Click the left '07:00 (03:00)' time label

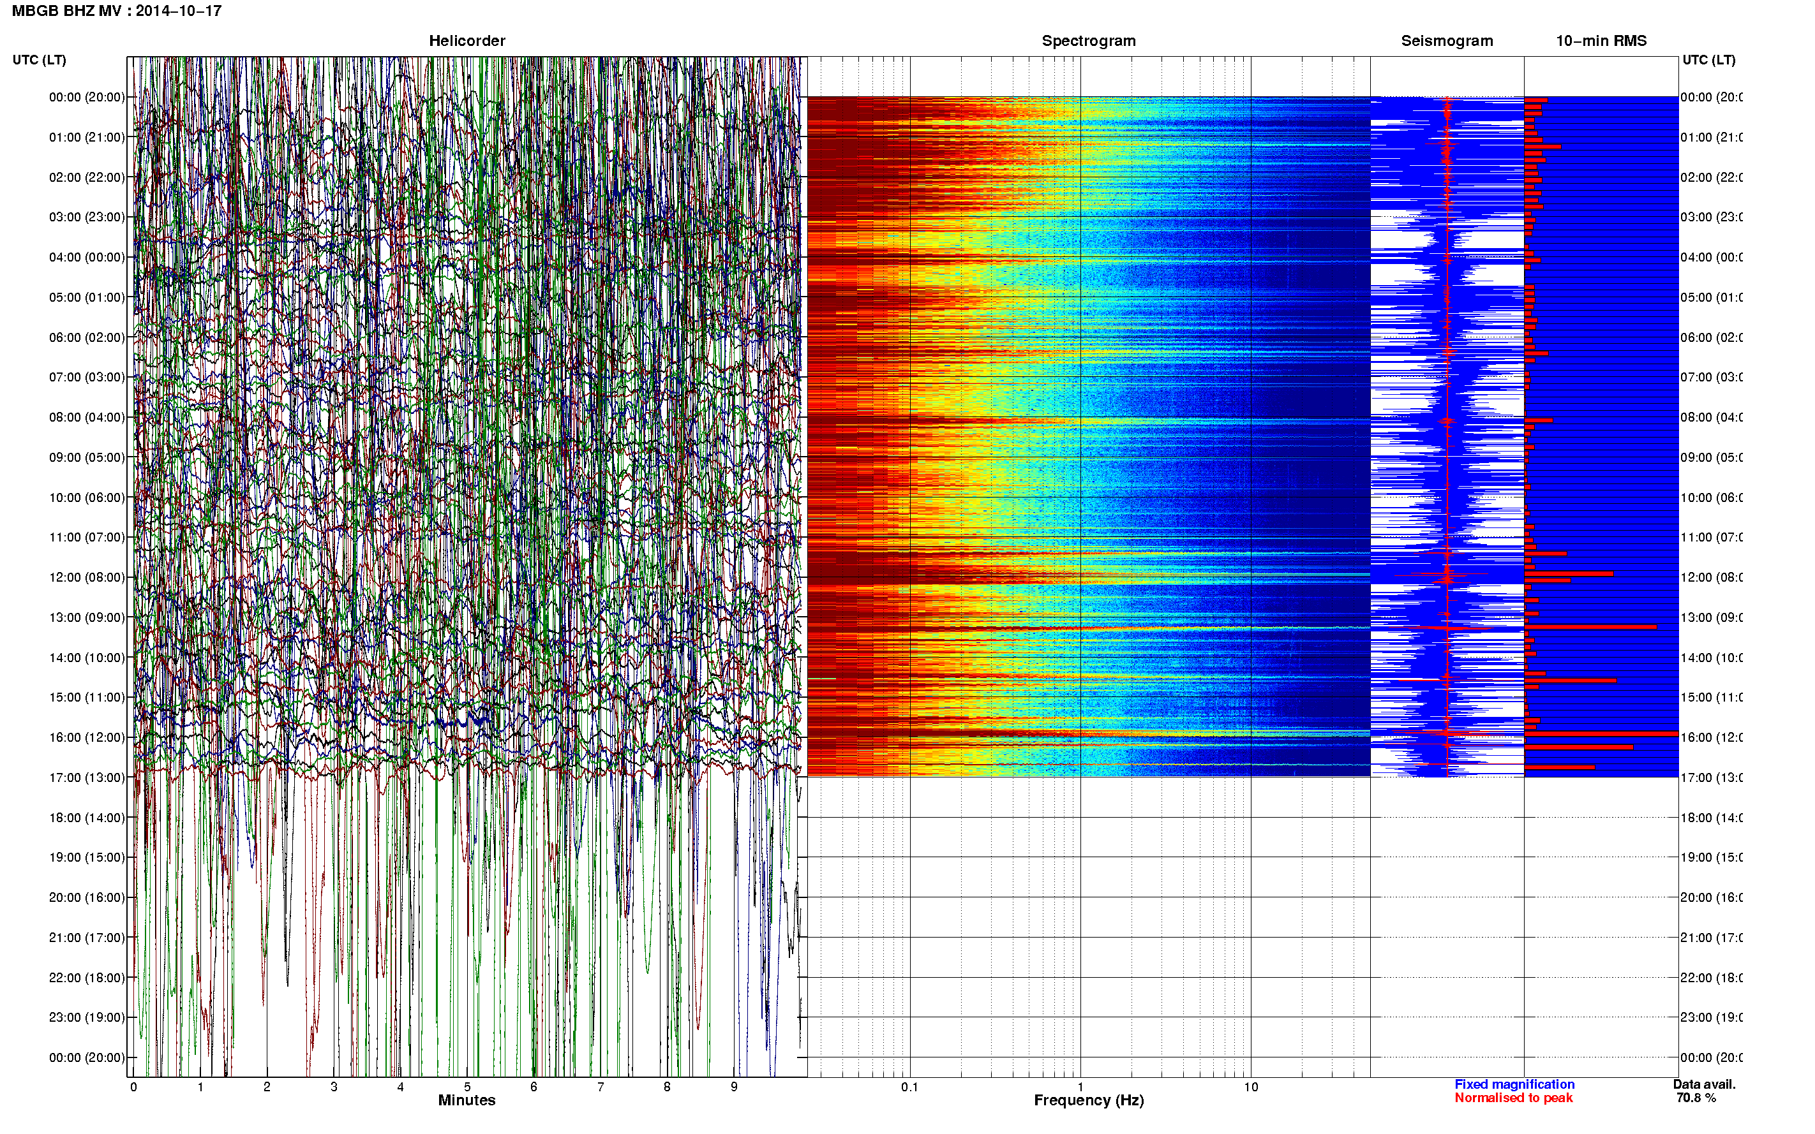pyautogui.click(x=87, y=377)
